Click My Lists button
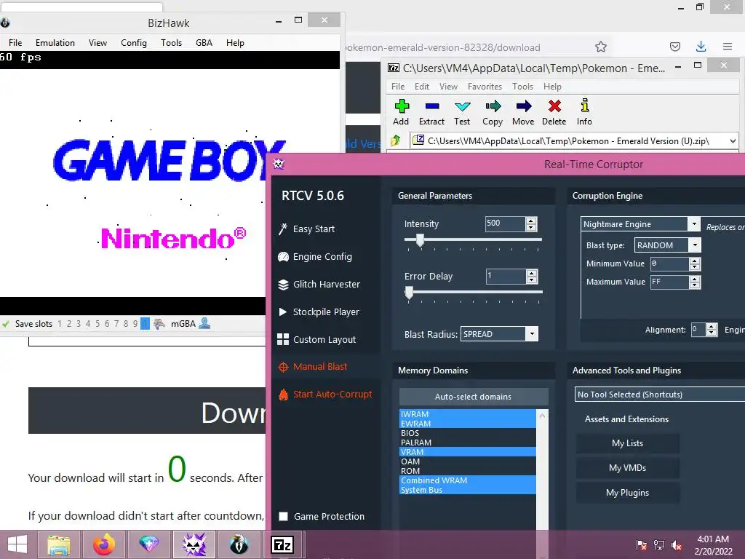The image size is (745, 559). [627, 443]
